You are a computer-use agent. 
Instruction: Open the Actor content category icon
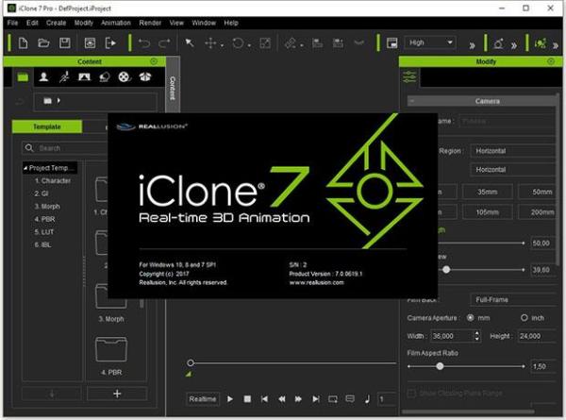coord(44,76)
